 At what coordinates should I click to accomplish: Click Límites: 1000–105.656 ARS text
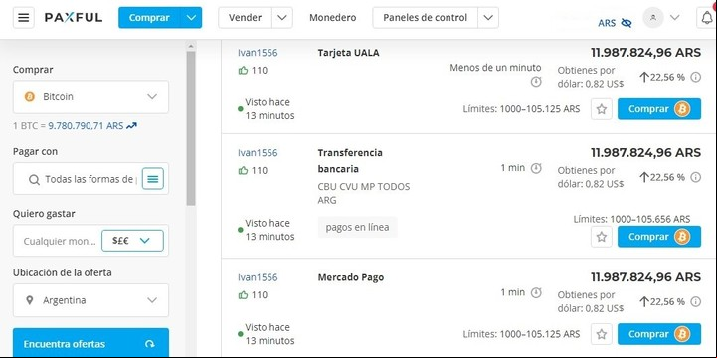coord(631,219)
